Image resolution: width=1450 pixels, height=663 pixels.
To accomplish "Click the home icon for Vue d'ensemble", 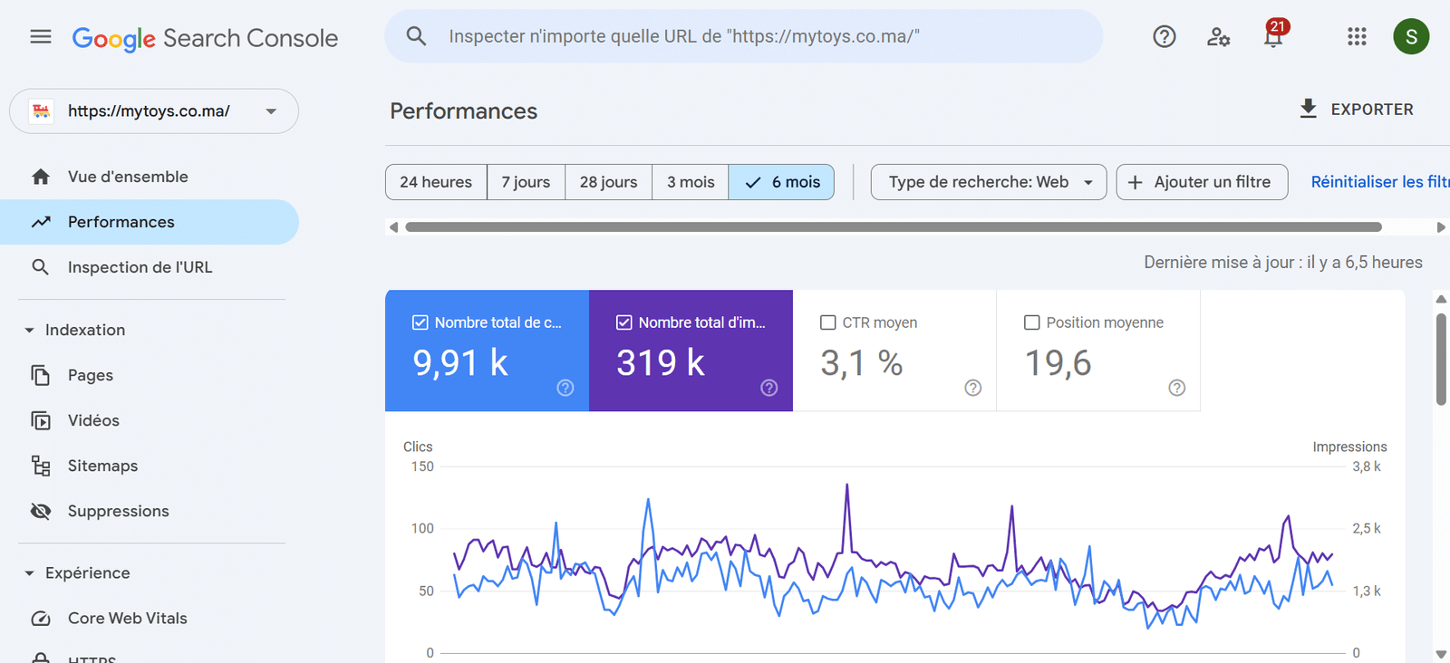I will tap(41, 177).
